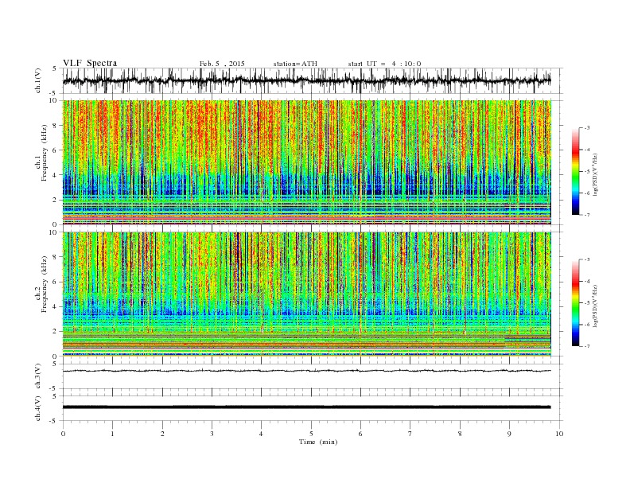Click time axis tick label '5'
Screen dimensions: 630x487
311,434
